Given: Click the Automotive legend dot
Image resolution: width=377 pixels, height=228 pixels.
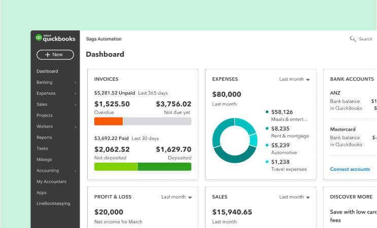Looking at the screenshot, I should 267,145.
